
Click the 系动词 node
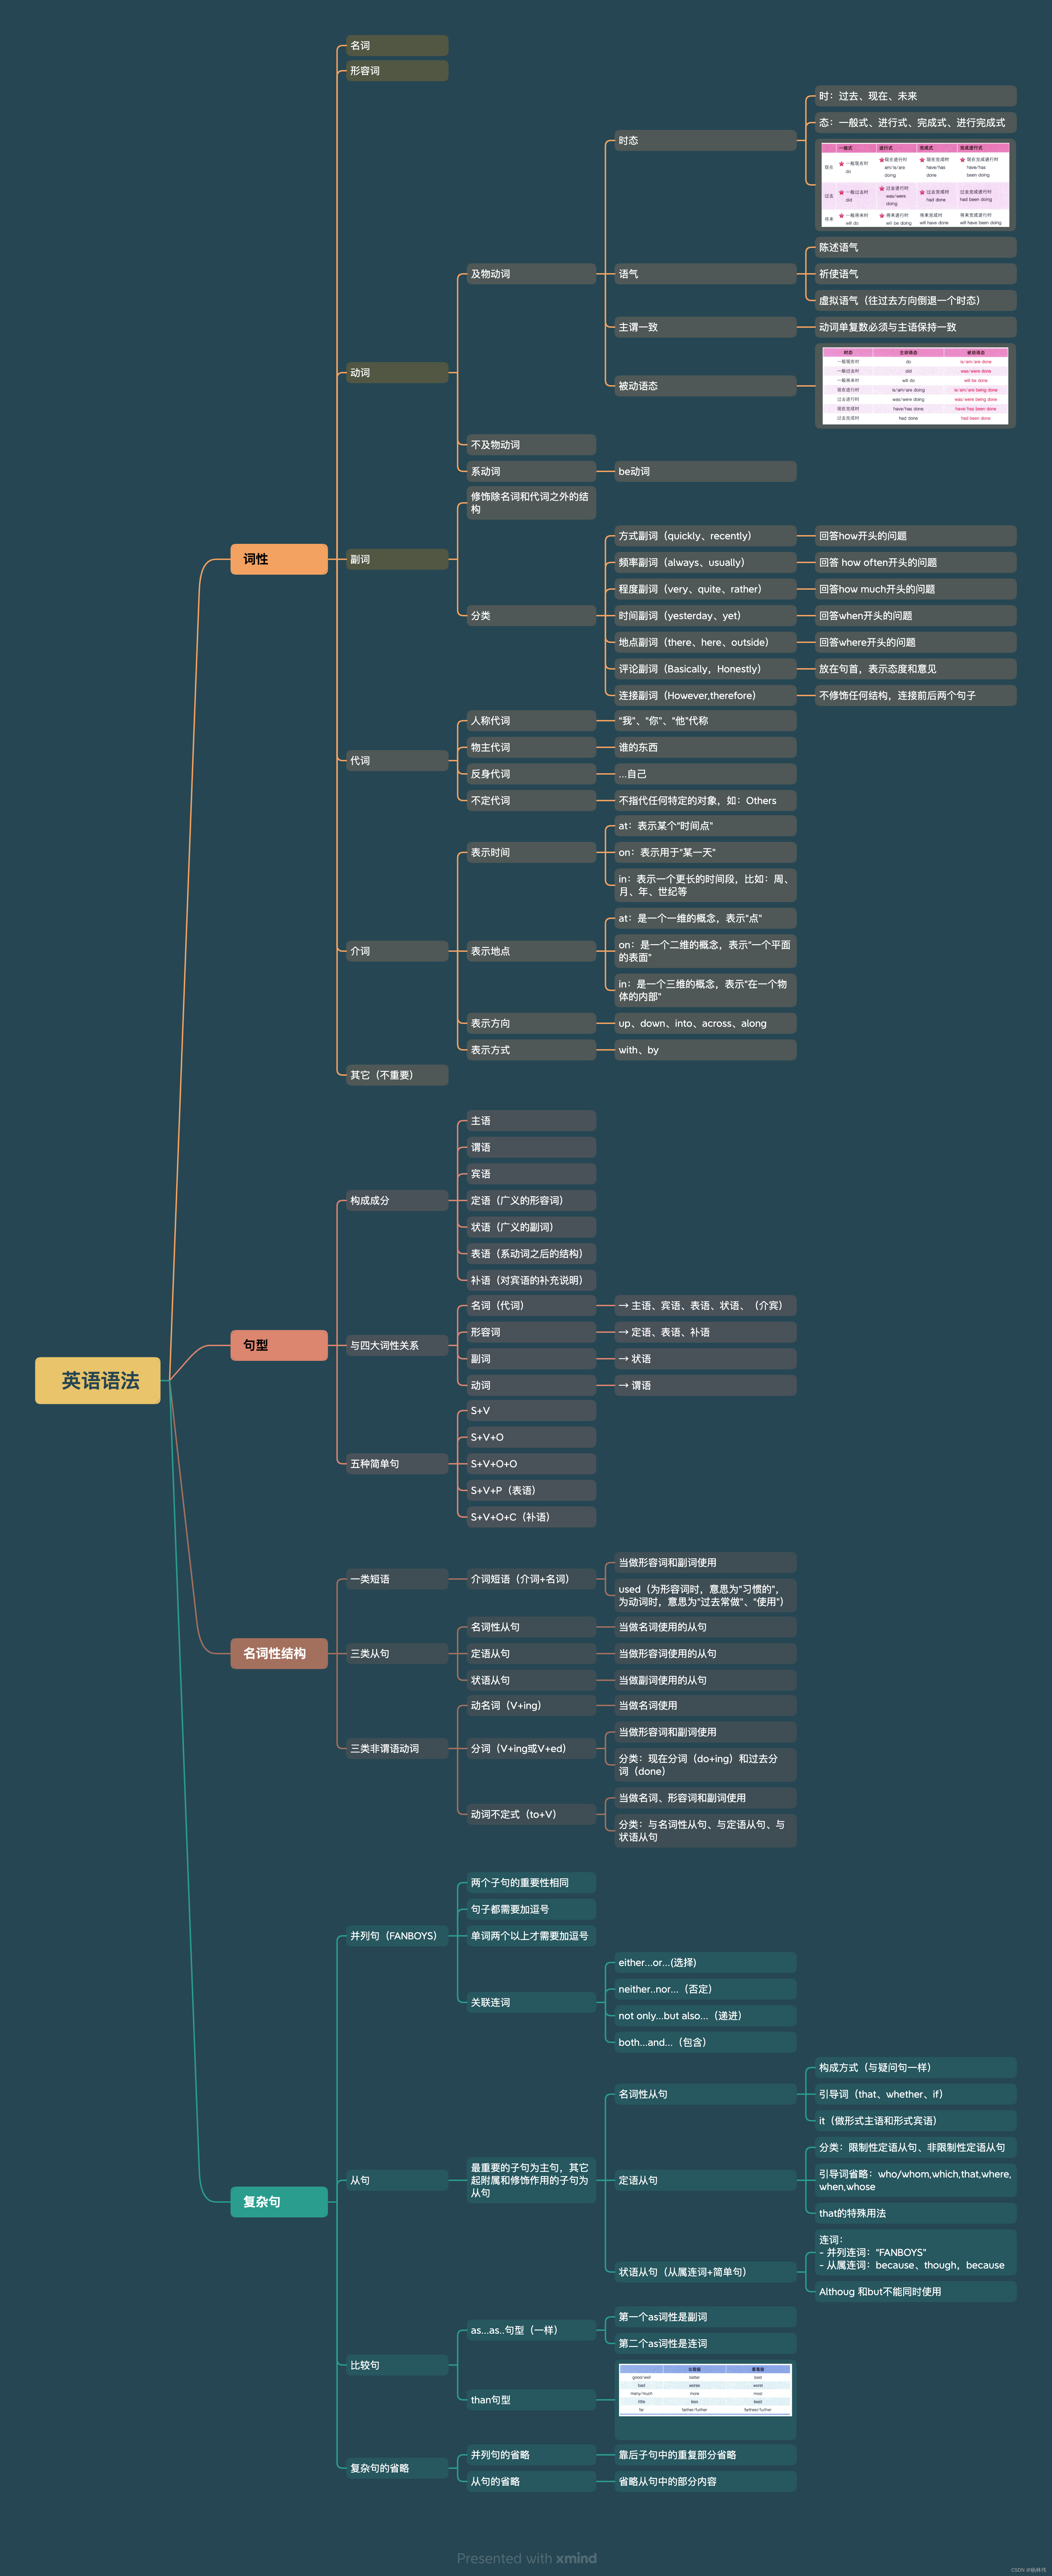pyautogui.click(x=531, y=471)
